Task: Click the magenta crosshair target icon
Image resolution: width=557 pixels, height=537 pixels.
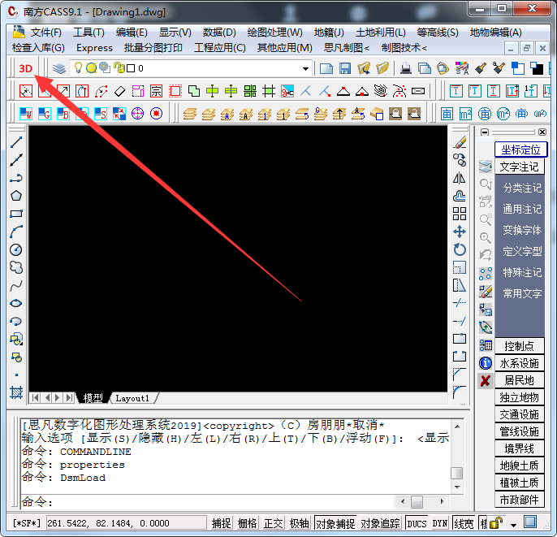Action: pos(137,114)
